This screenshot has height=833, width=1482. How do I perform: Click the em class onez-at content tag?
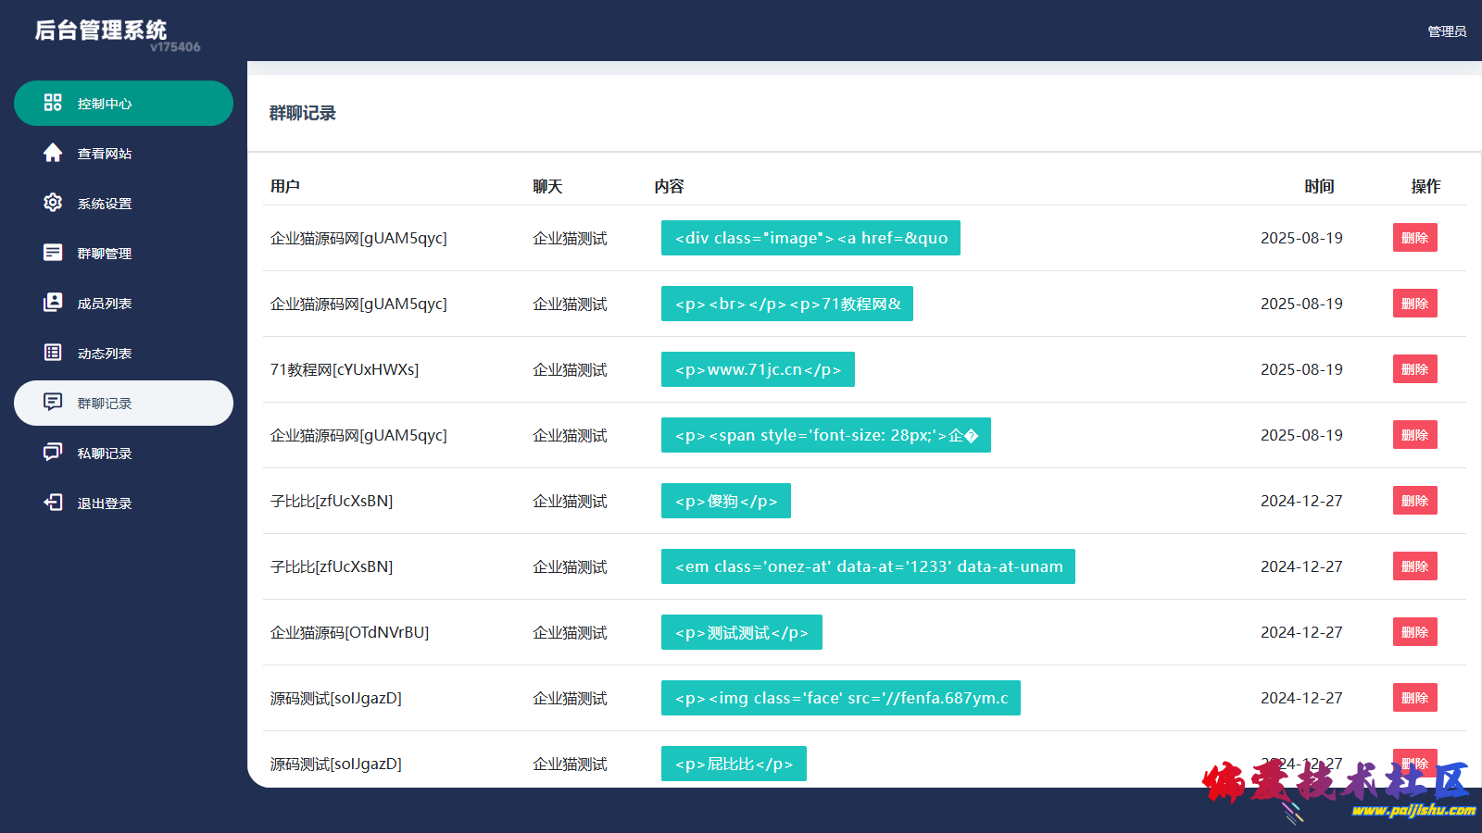(x=868, y=566)
